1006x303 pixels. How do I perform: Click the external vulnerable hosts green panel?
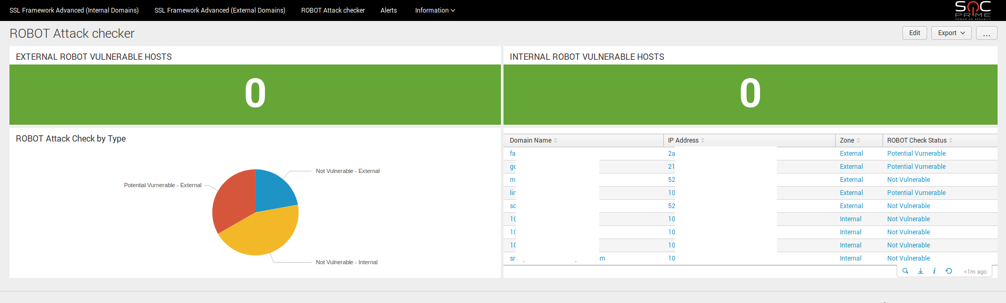255,94
